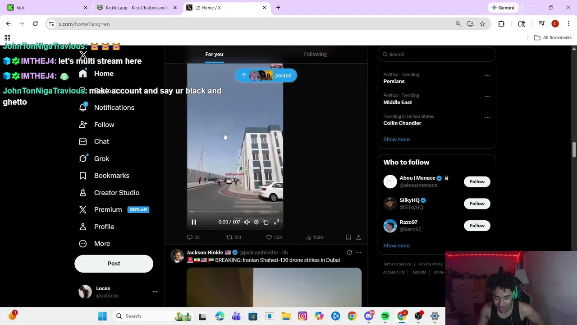Open more options on Jackson Hinkle post

coord(358,252)
